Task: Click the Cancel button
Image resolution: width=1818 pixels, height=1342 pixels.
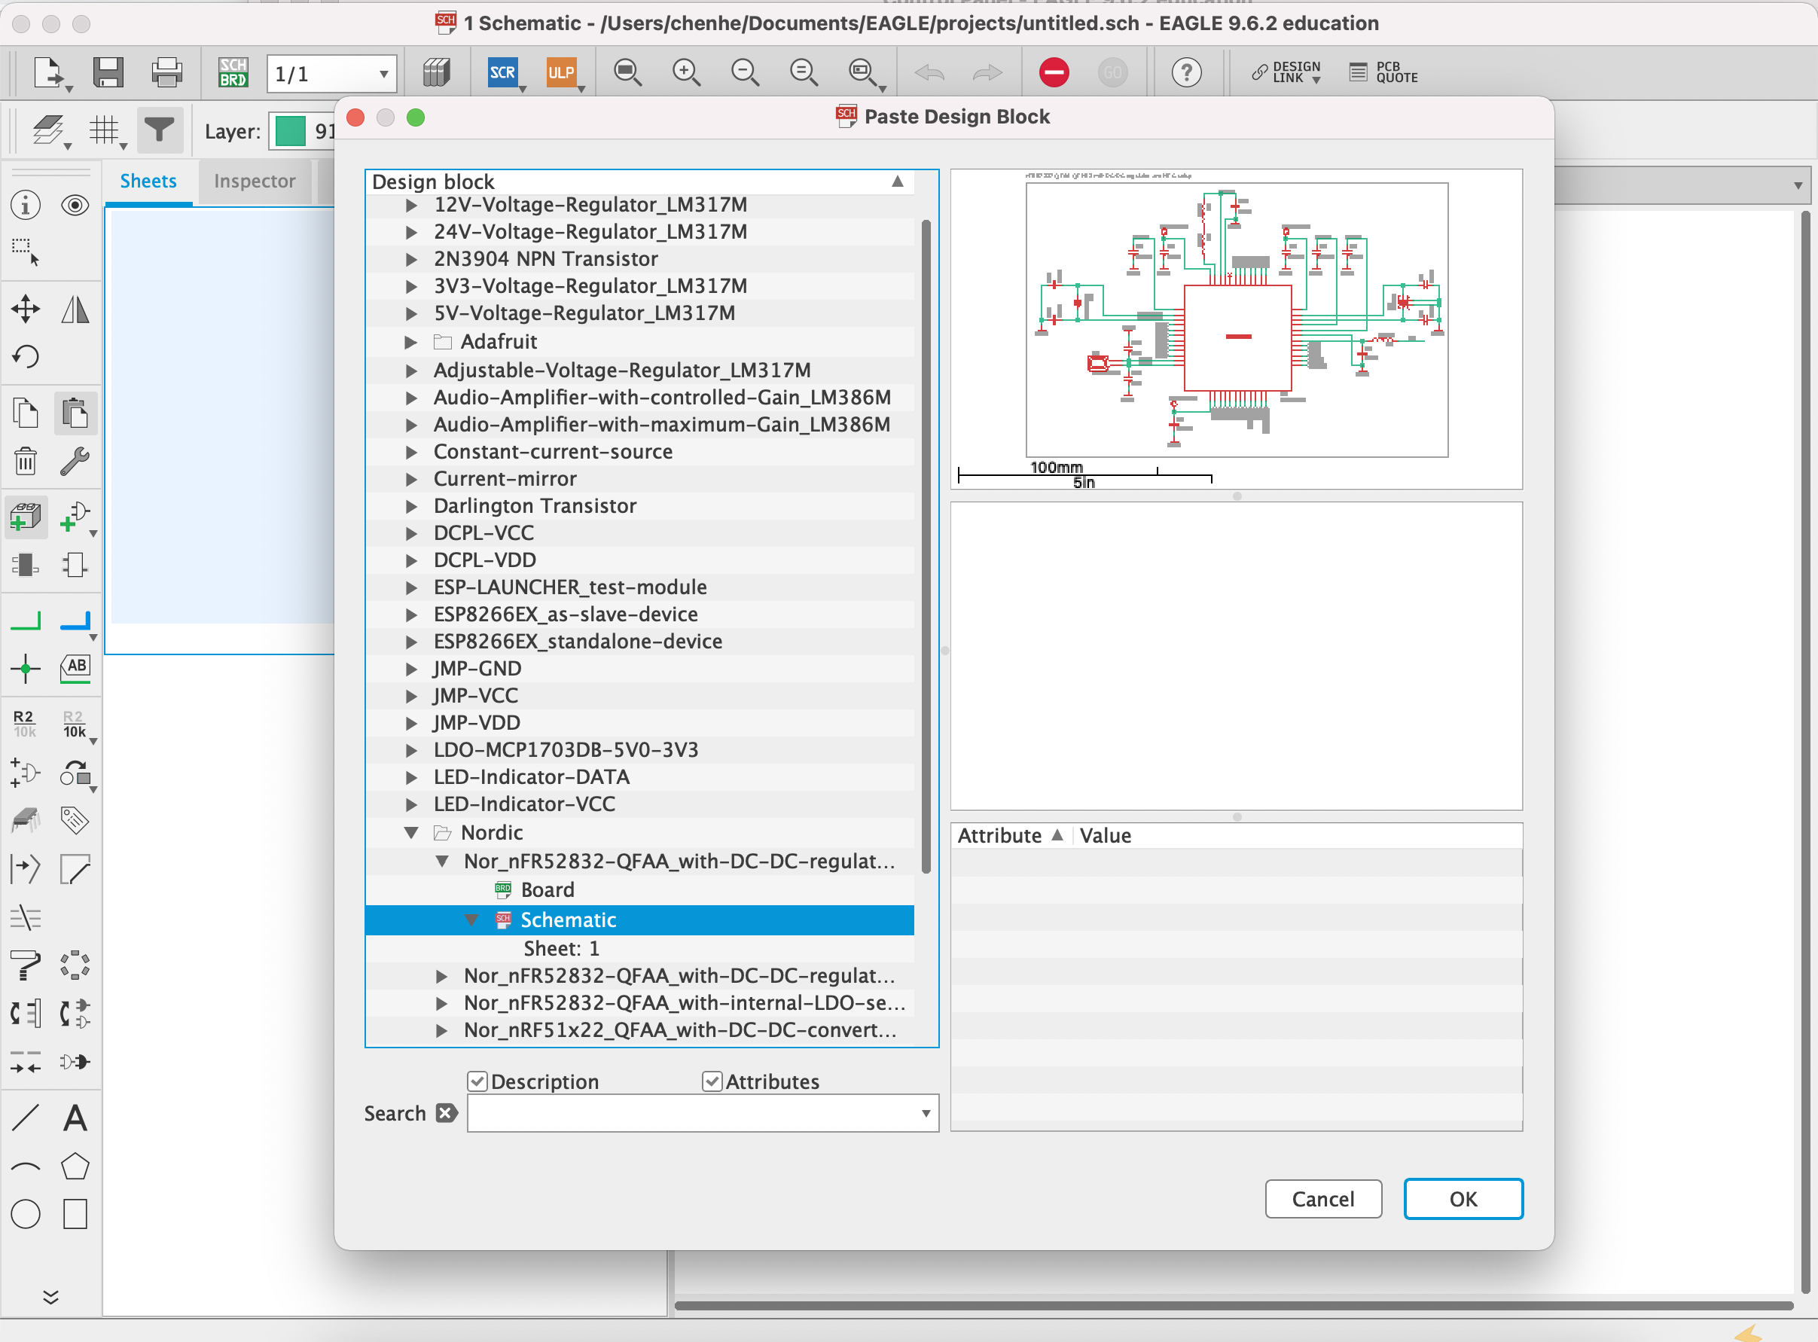Action: (x=1322, y=1199)
